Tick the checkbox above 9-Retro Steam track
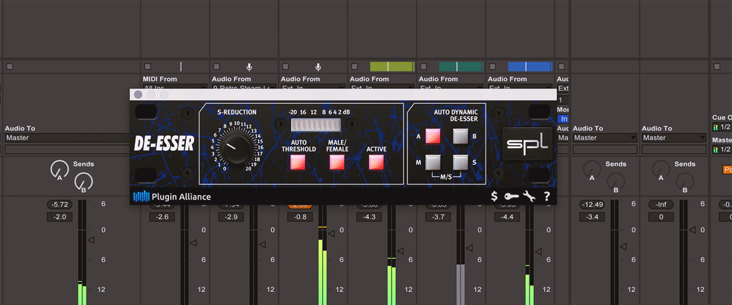 tap(216, 66)
